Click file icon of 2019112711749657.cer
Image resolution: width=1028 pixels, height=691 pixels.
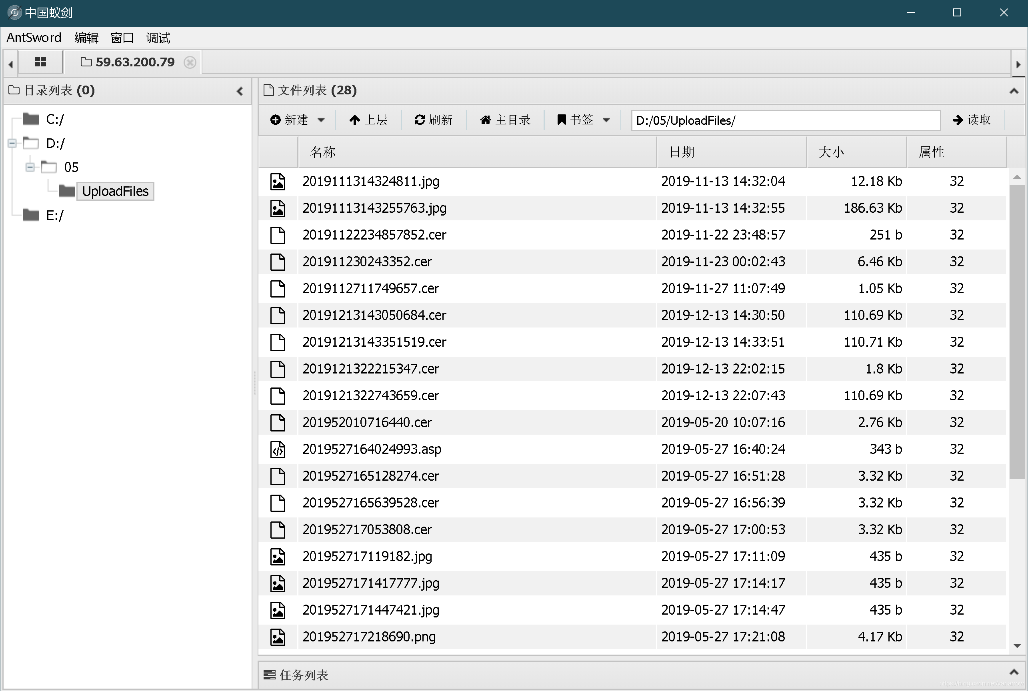coord(278,289)
